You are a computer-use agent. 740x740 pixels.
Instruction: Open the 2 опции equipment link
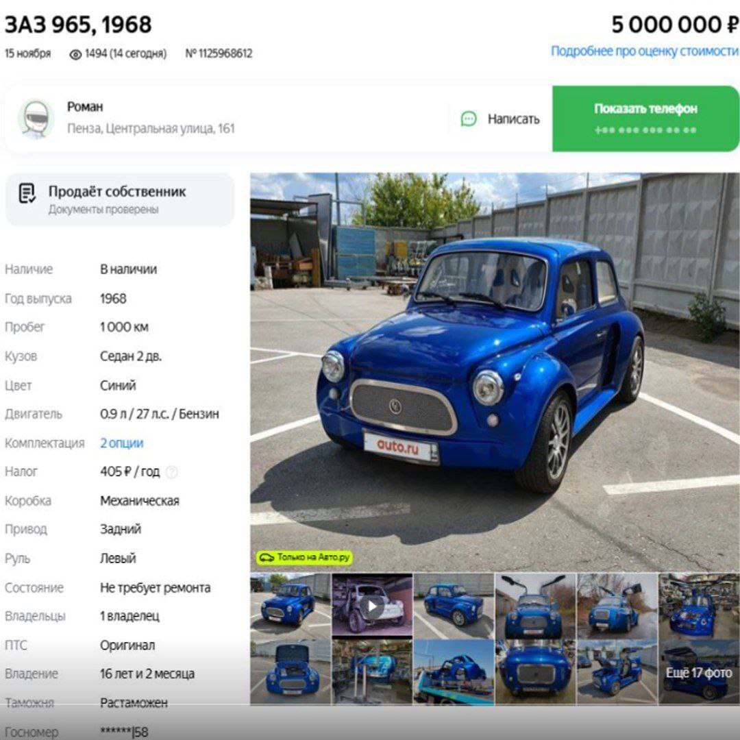pyautogui.click(x=122, y=443)
